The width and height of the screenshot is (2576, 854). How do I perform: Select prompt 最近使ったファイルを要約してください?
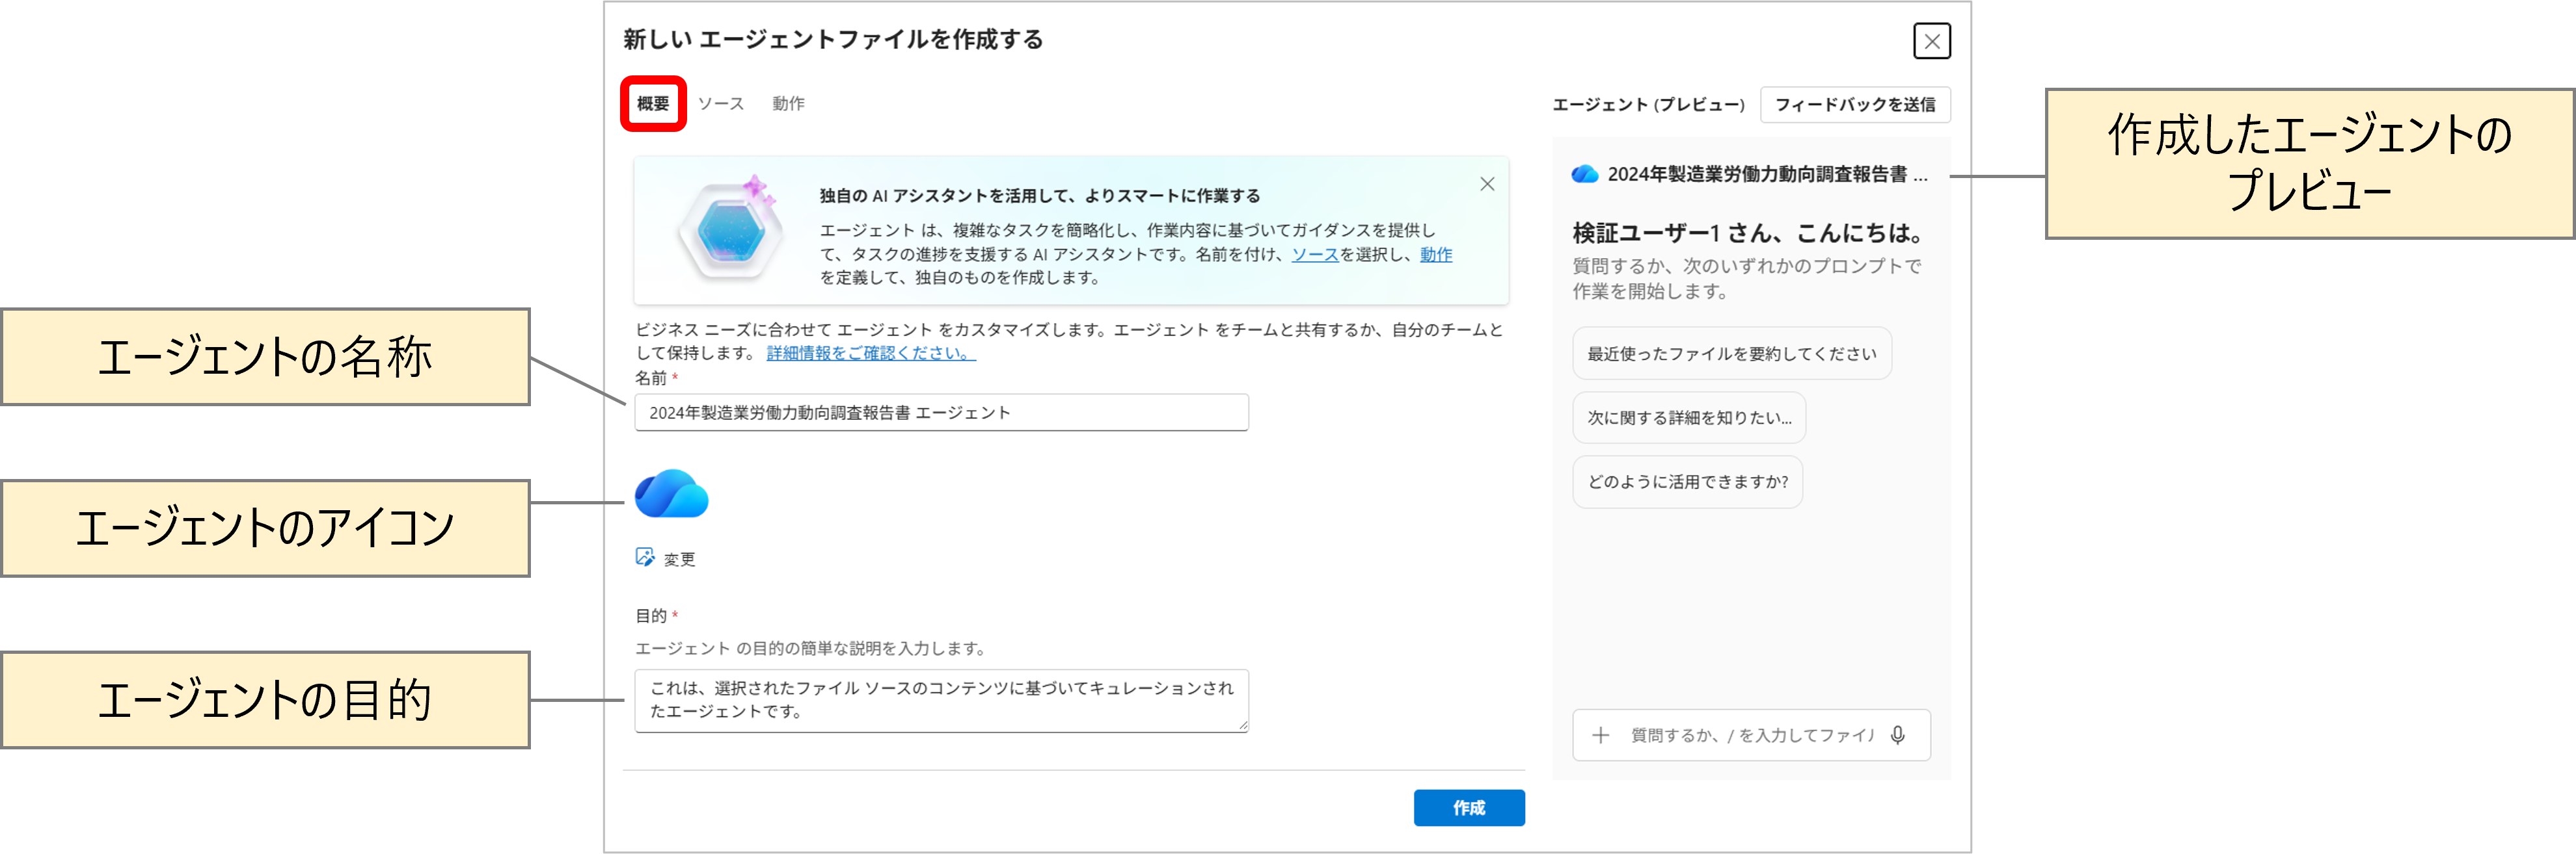[x=1731, y=354]
